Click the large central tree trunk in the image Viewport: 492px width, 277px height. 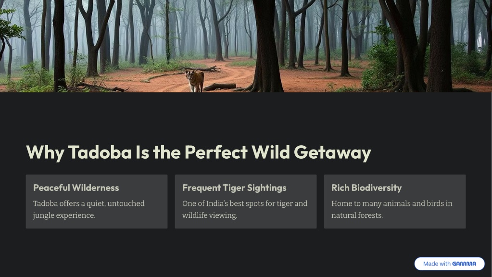coord(267,46)
